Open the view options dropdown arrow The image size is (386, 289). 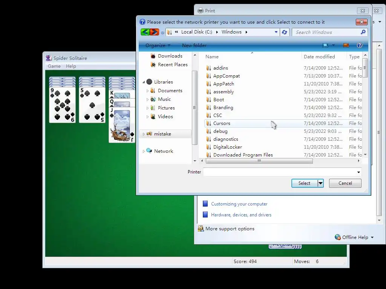pyautogui.click(x=333, y=45)
